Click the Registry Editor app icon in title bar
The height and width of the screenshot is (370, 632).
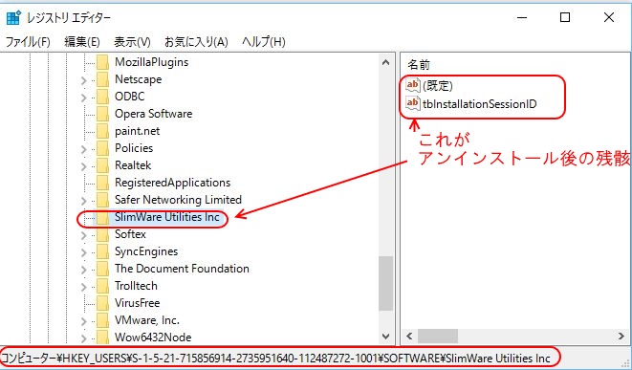[13, 18]
